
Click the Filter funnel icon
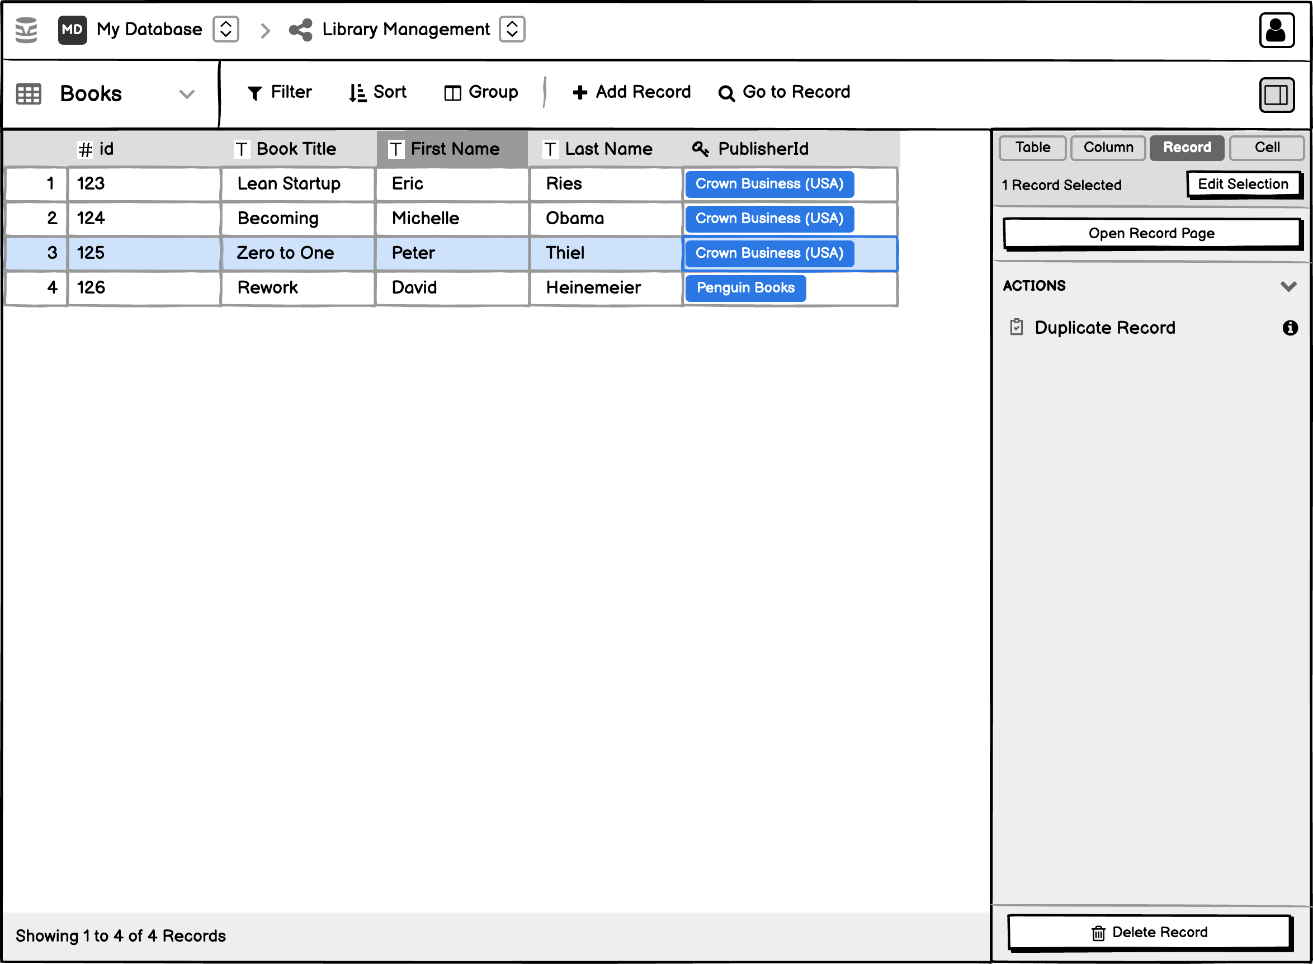pyautogui.click(x=254, y=93)
